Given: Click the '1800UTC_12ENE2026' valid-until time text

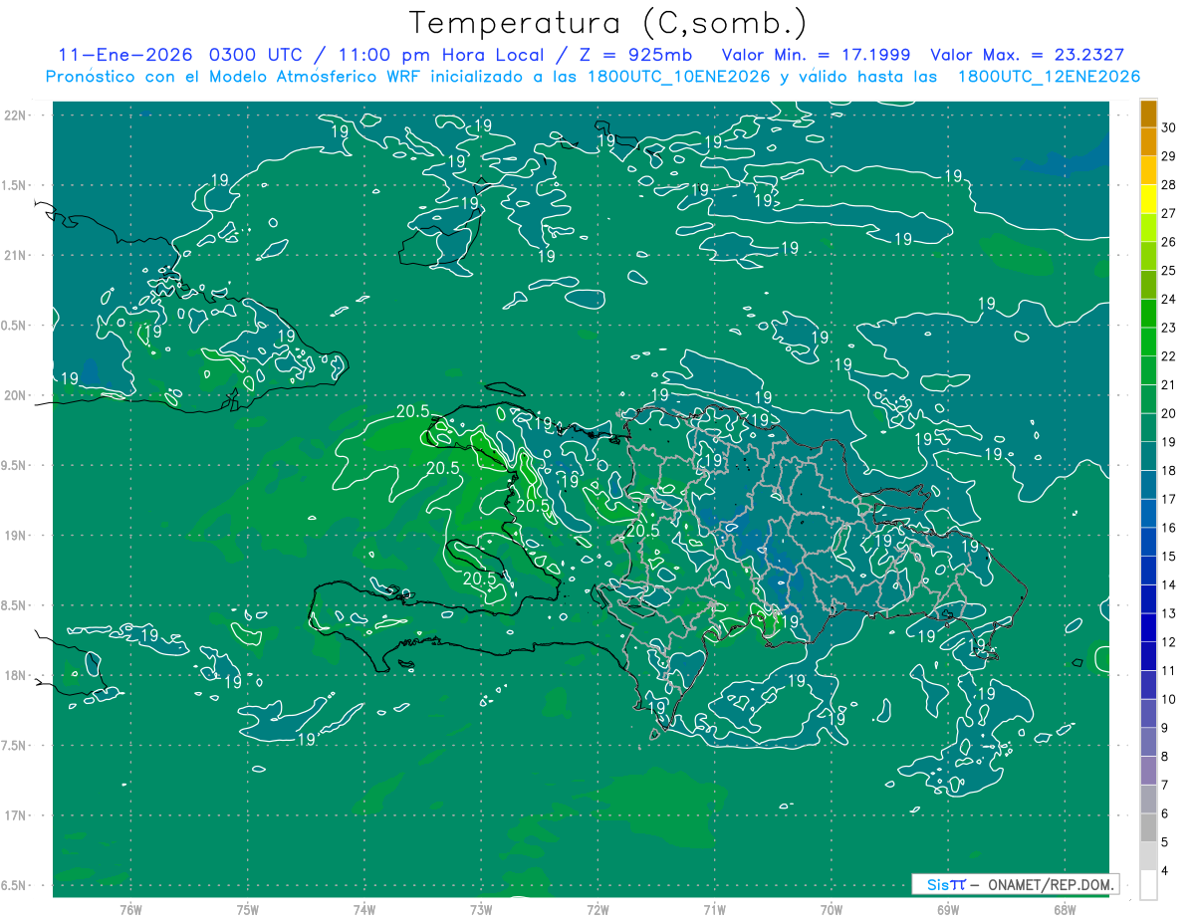Looking at the screenshot, I should point(1048,77).
